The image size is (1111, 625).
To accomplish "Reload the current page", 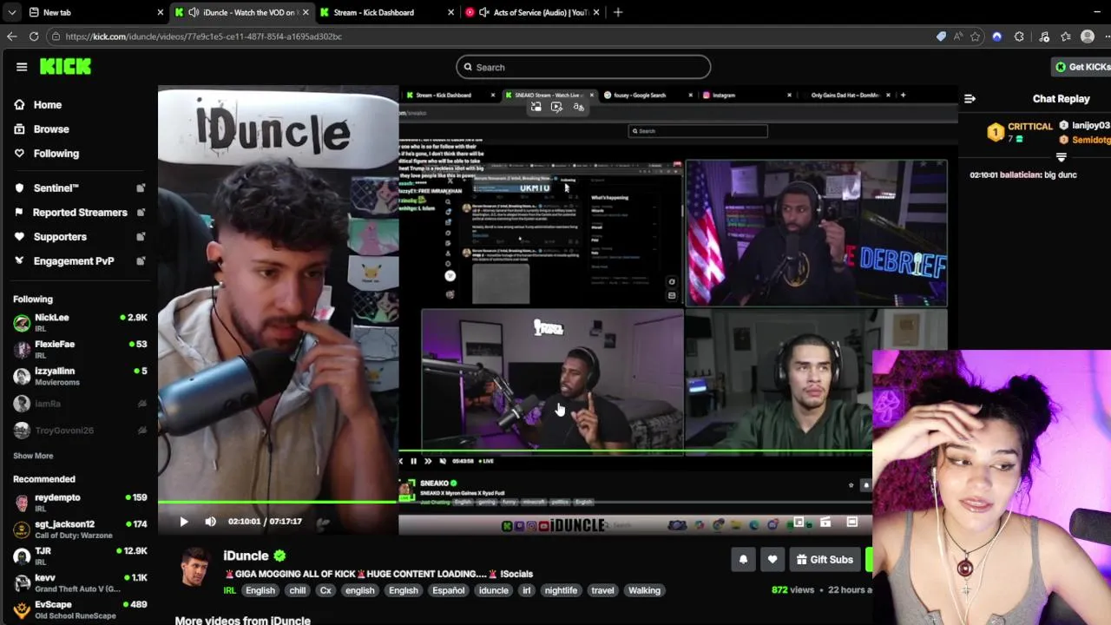I will (34, 36).
